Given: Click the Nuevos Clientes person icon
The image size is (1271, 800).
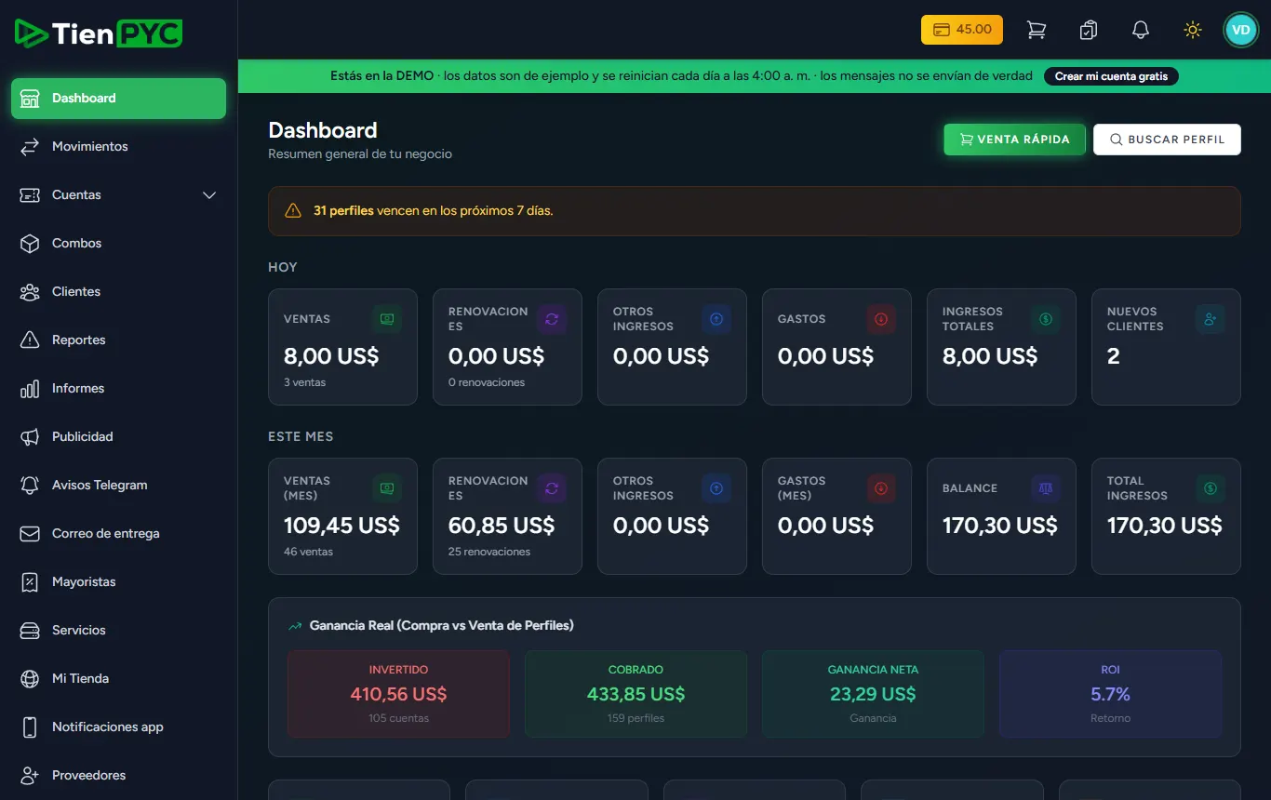Looking at the screenshot, I should pos(1211,319).
